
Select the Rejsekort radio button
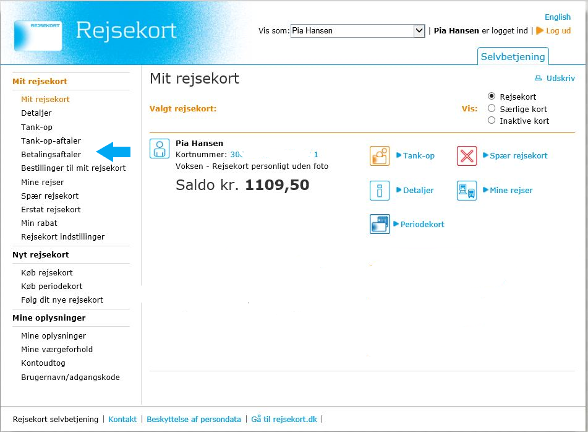(x=492, y=97)
